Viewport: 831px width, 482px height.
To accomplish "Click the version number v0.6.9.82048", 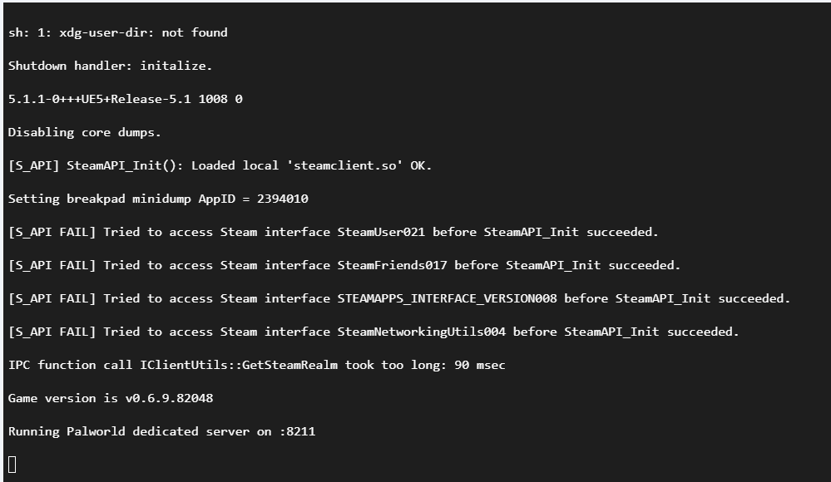I will pos(169,398).
